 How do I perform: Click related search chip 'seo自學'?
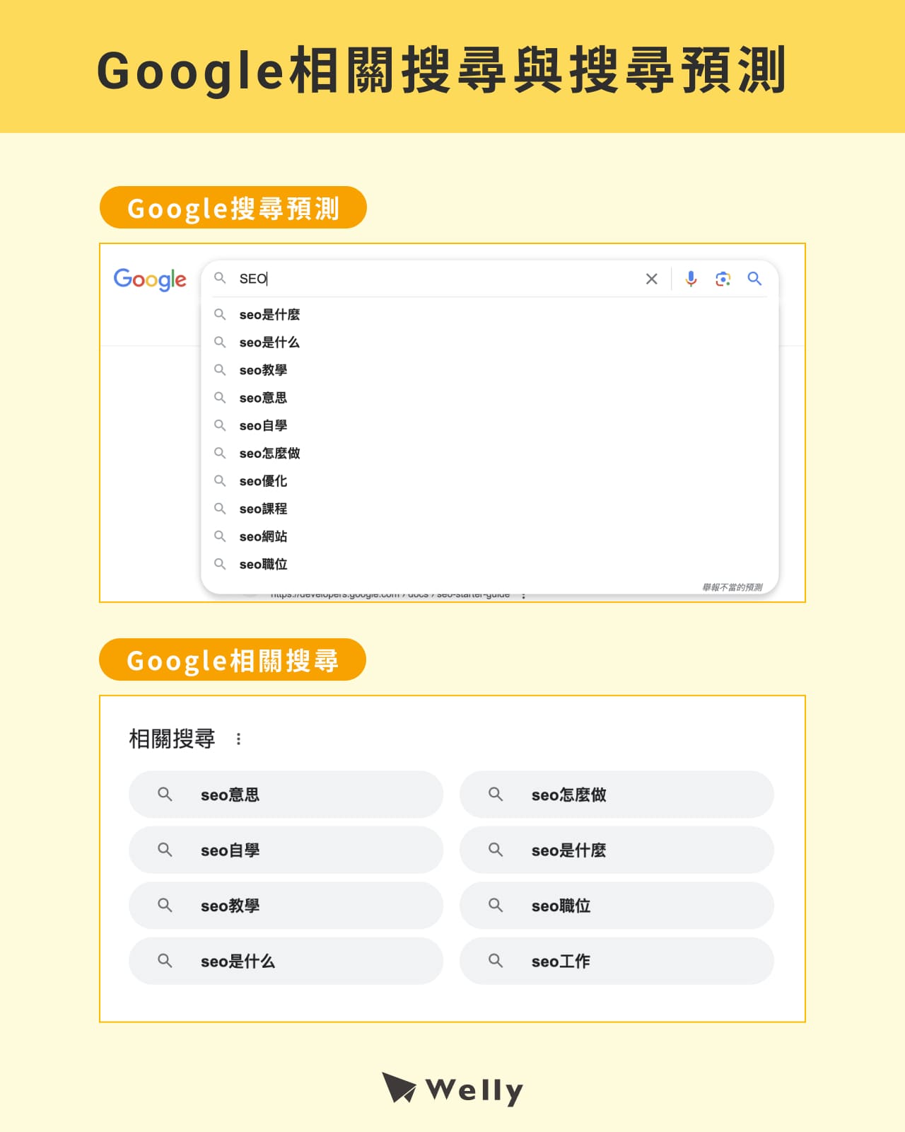point(286,850)
